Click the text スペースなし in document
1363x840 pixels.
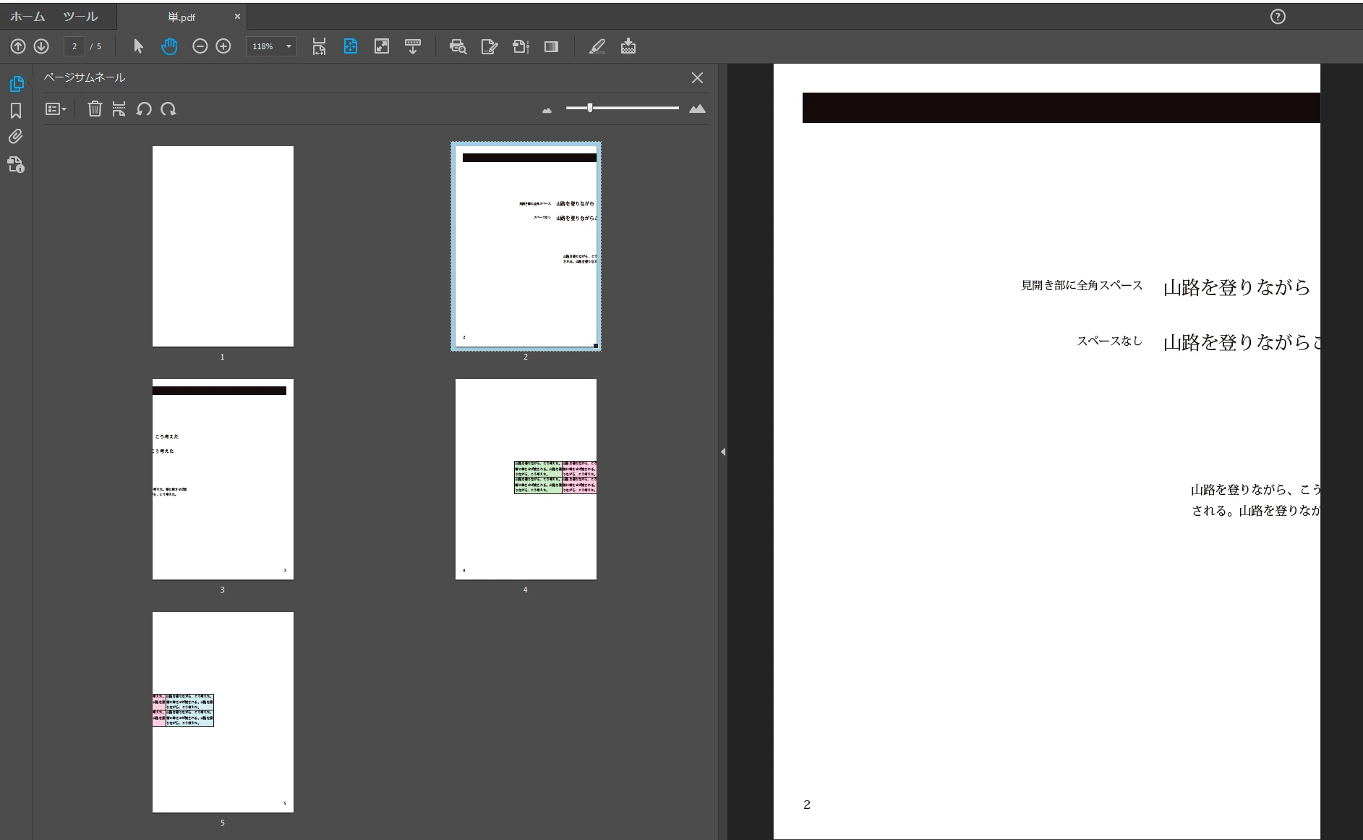point(1110,341)
